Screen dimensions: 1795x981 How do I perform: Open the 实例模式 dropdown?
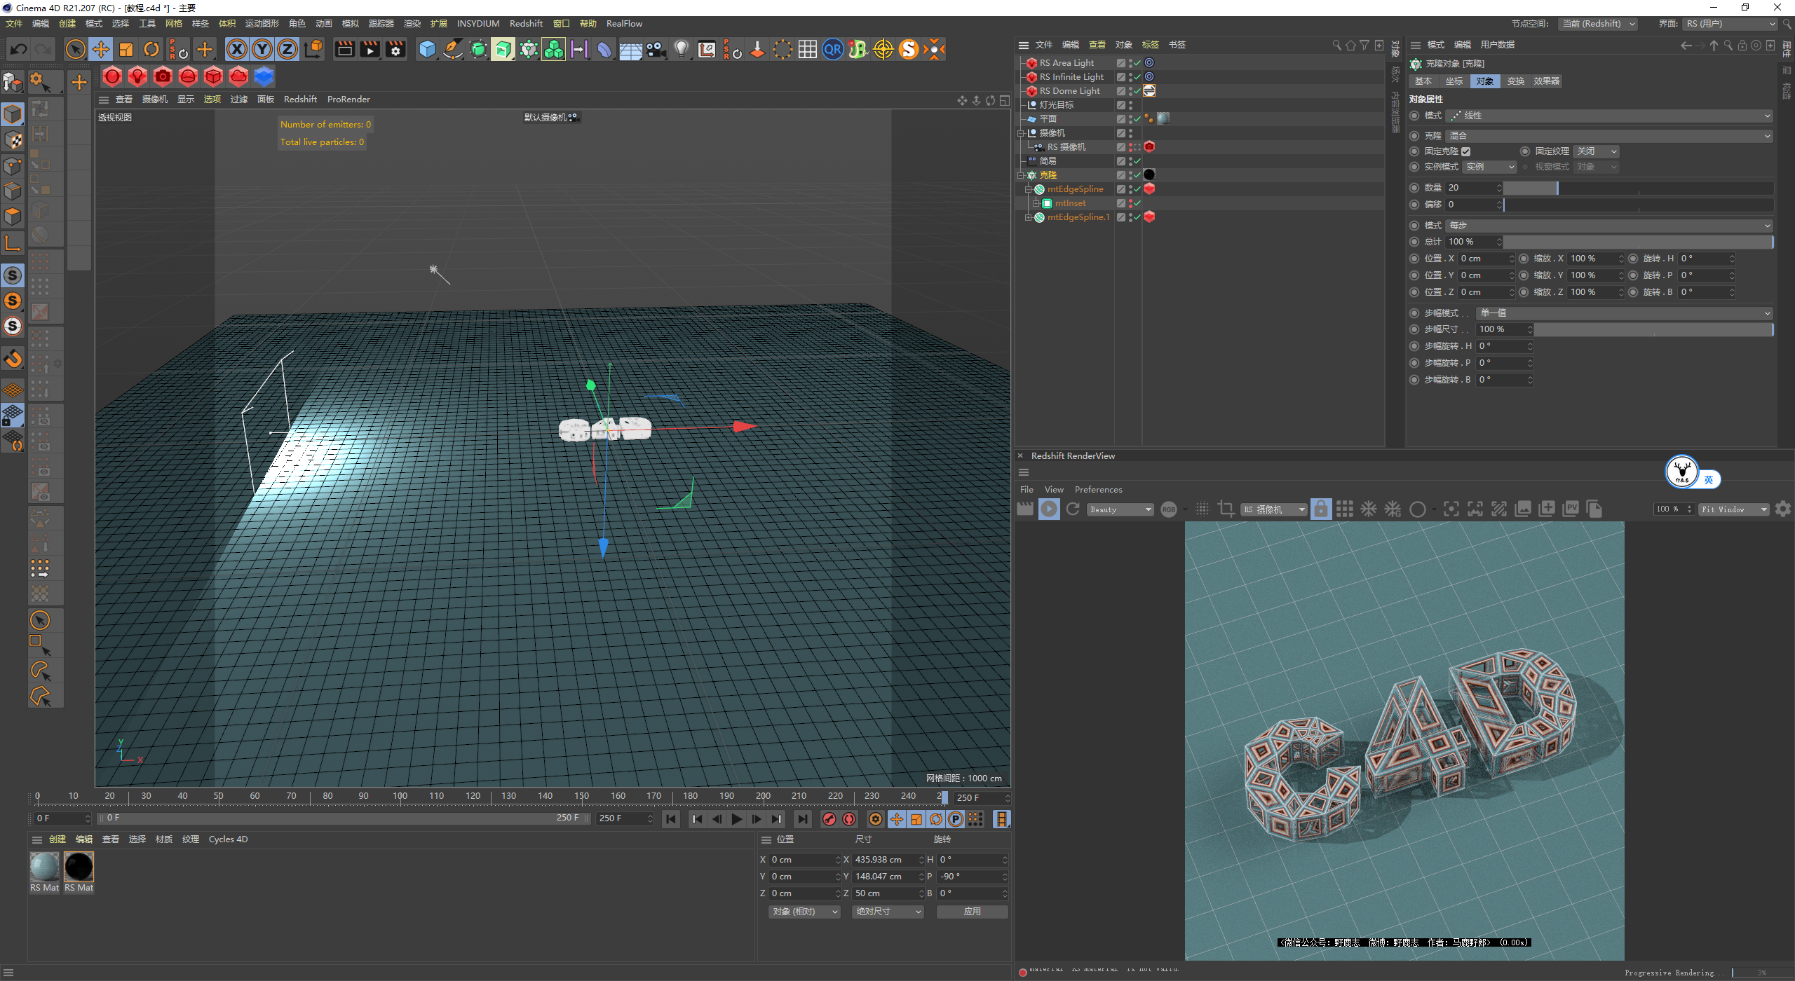(1490, 167)
